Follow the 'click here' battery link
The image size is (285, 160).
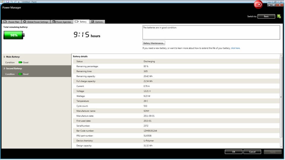tap(235, 48)
